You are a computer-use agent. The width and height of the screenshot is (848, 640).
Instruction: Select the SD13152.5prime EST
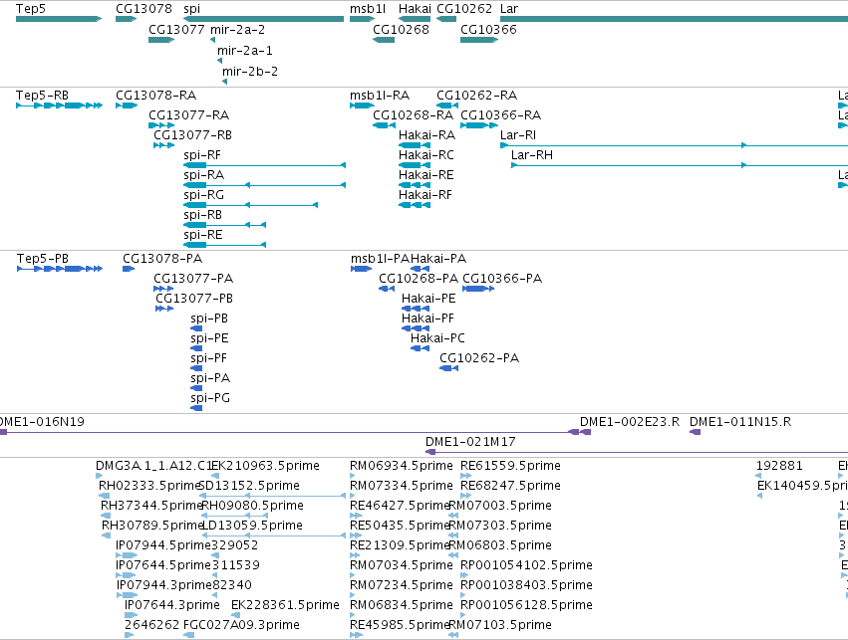click(x=273, y=496)
